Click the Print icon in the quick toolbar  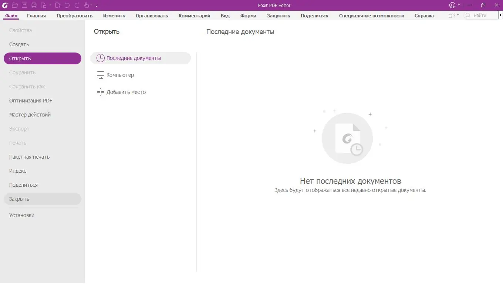[34, 5]
